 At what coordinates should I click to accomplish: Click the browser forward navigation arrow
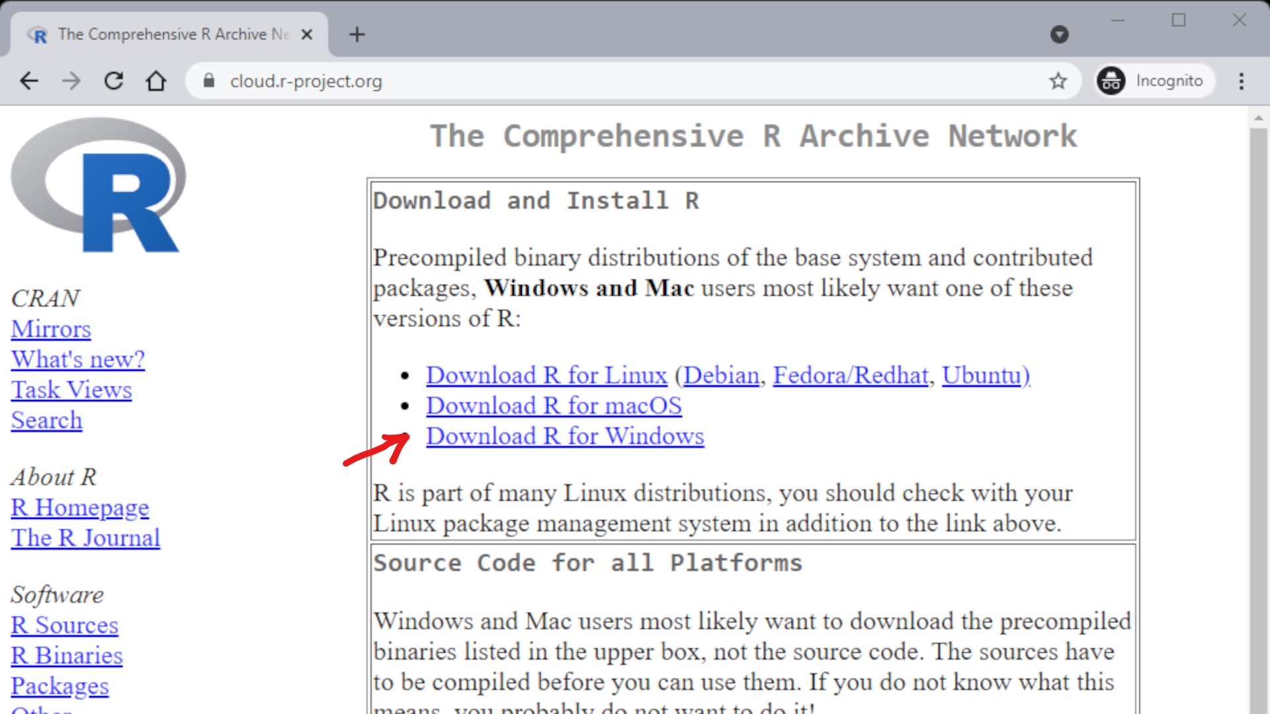(x=72, y=80)
